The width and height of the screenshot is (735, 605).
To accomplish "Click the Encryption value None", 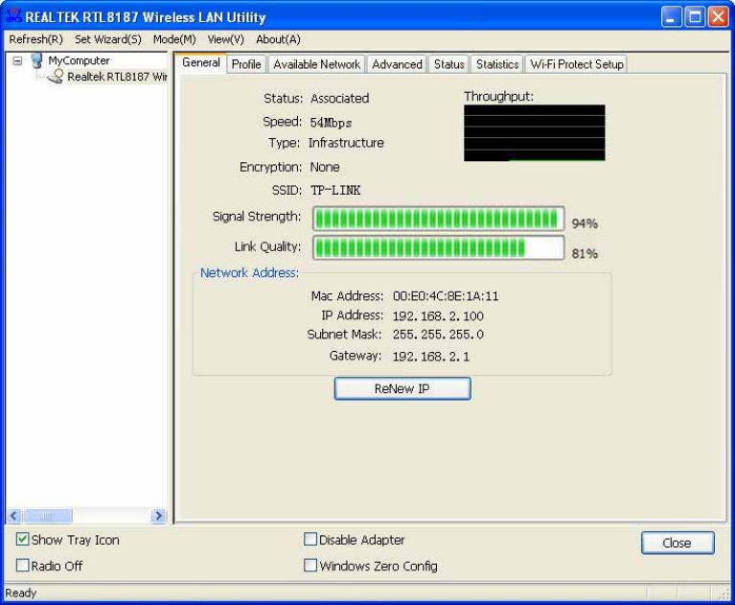I will click(325, 167).
